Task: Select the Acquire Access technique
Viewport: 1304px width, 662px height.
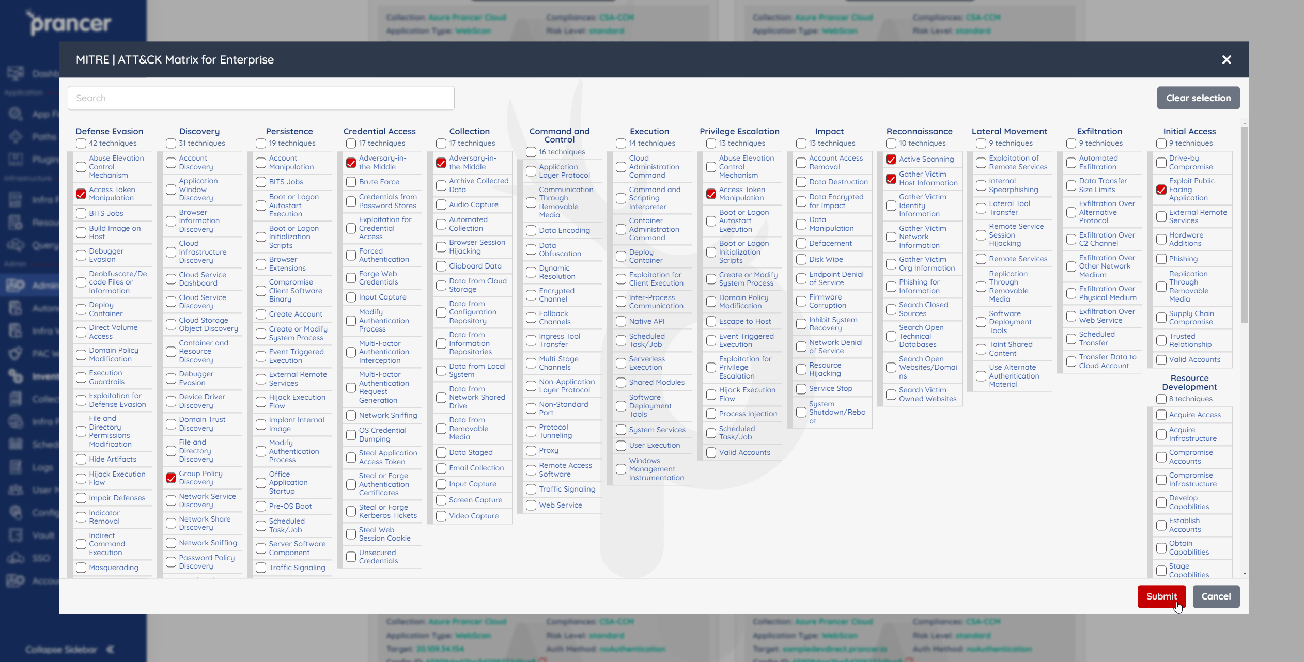Action: tap(1161, 415)
